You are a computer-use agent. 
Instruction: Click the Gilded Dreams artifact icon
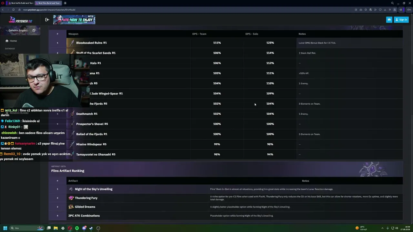71,207
